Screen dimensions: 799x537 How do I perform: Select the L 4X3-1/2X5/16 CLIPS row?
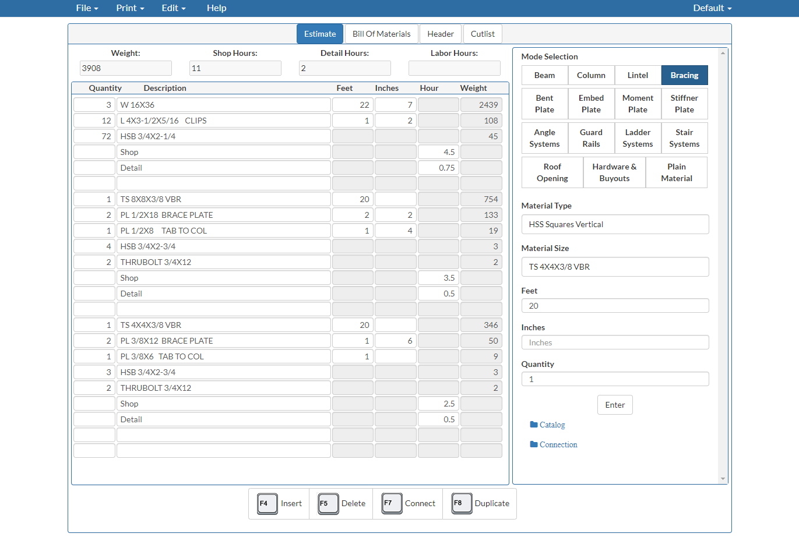224,121
